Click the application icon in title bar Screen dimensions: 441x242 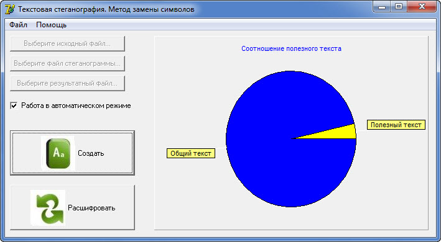click(x=10, y=9)
